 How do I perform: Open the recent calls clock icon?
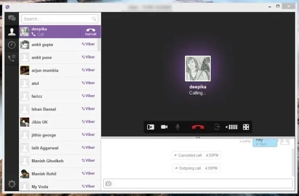[11, 45]
